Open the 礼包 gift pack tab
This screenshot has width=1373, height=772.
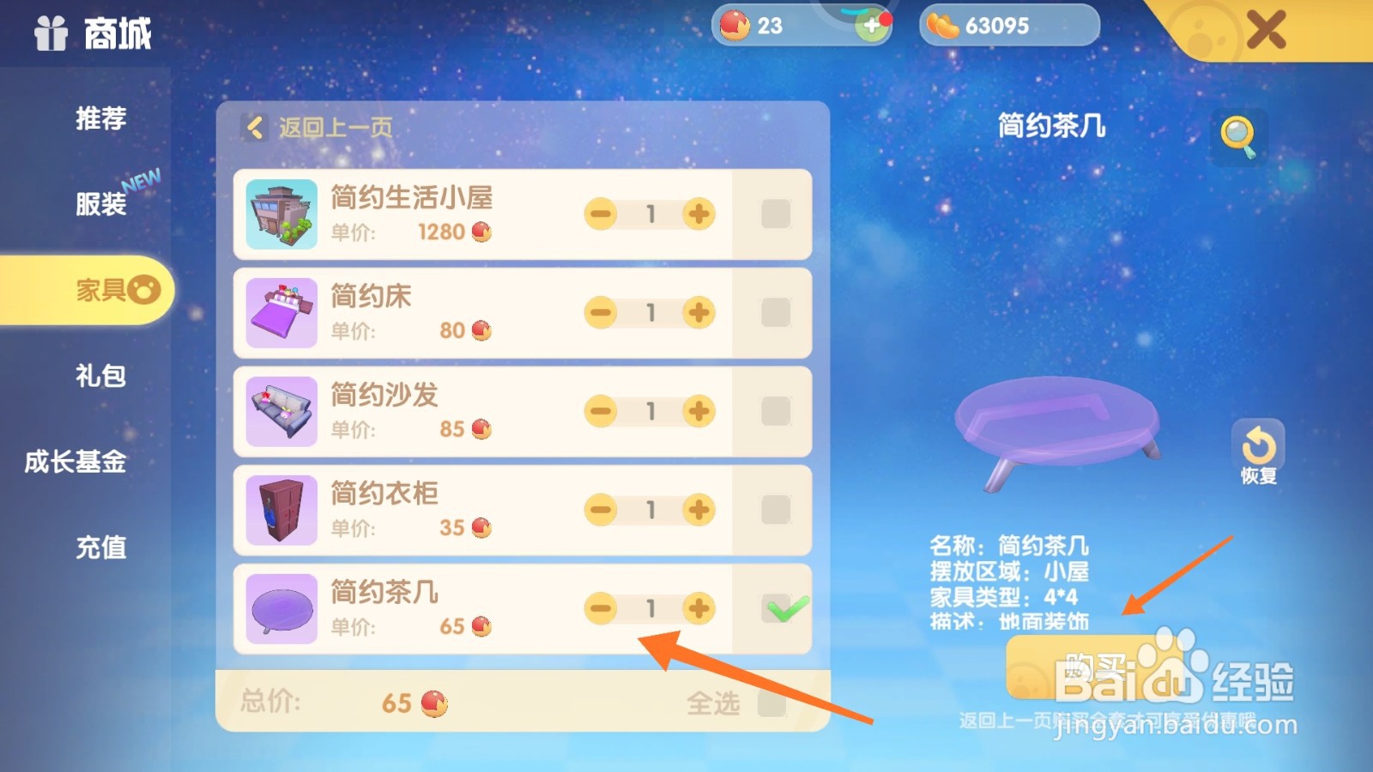(100, 376)
